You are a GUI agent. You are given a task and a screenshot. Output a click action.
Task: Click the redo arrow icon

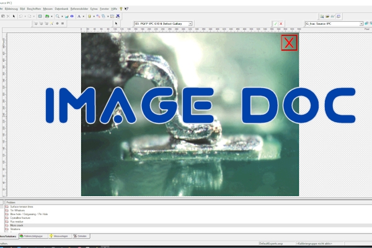click(x=29, y=16)
